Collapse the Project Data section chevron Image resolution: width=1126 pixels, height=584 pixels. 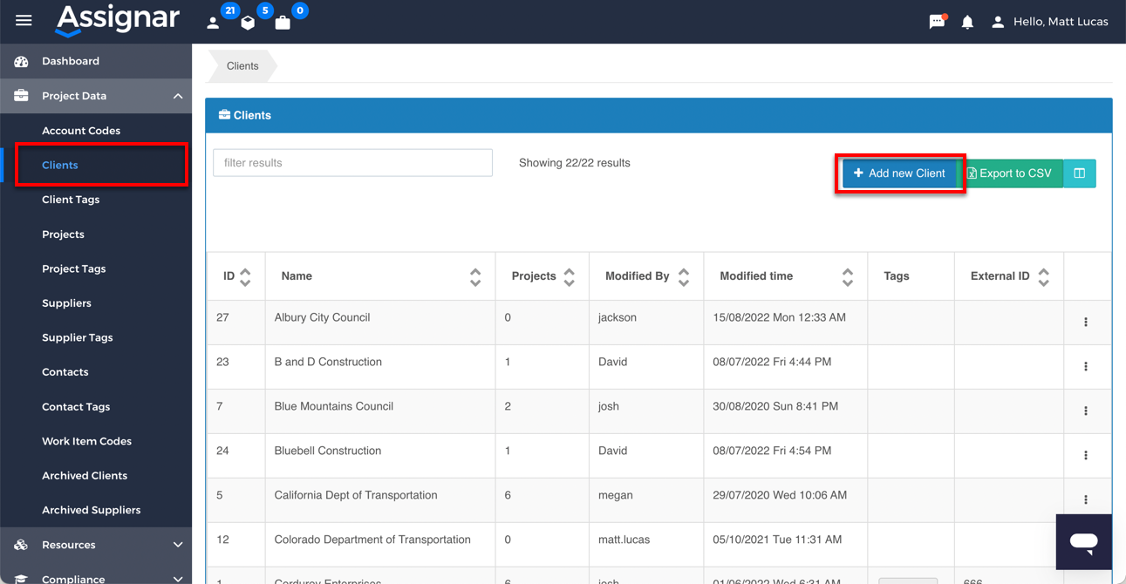coord(178,96)
